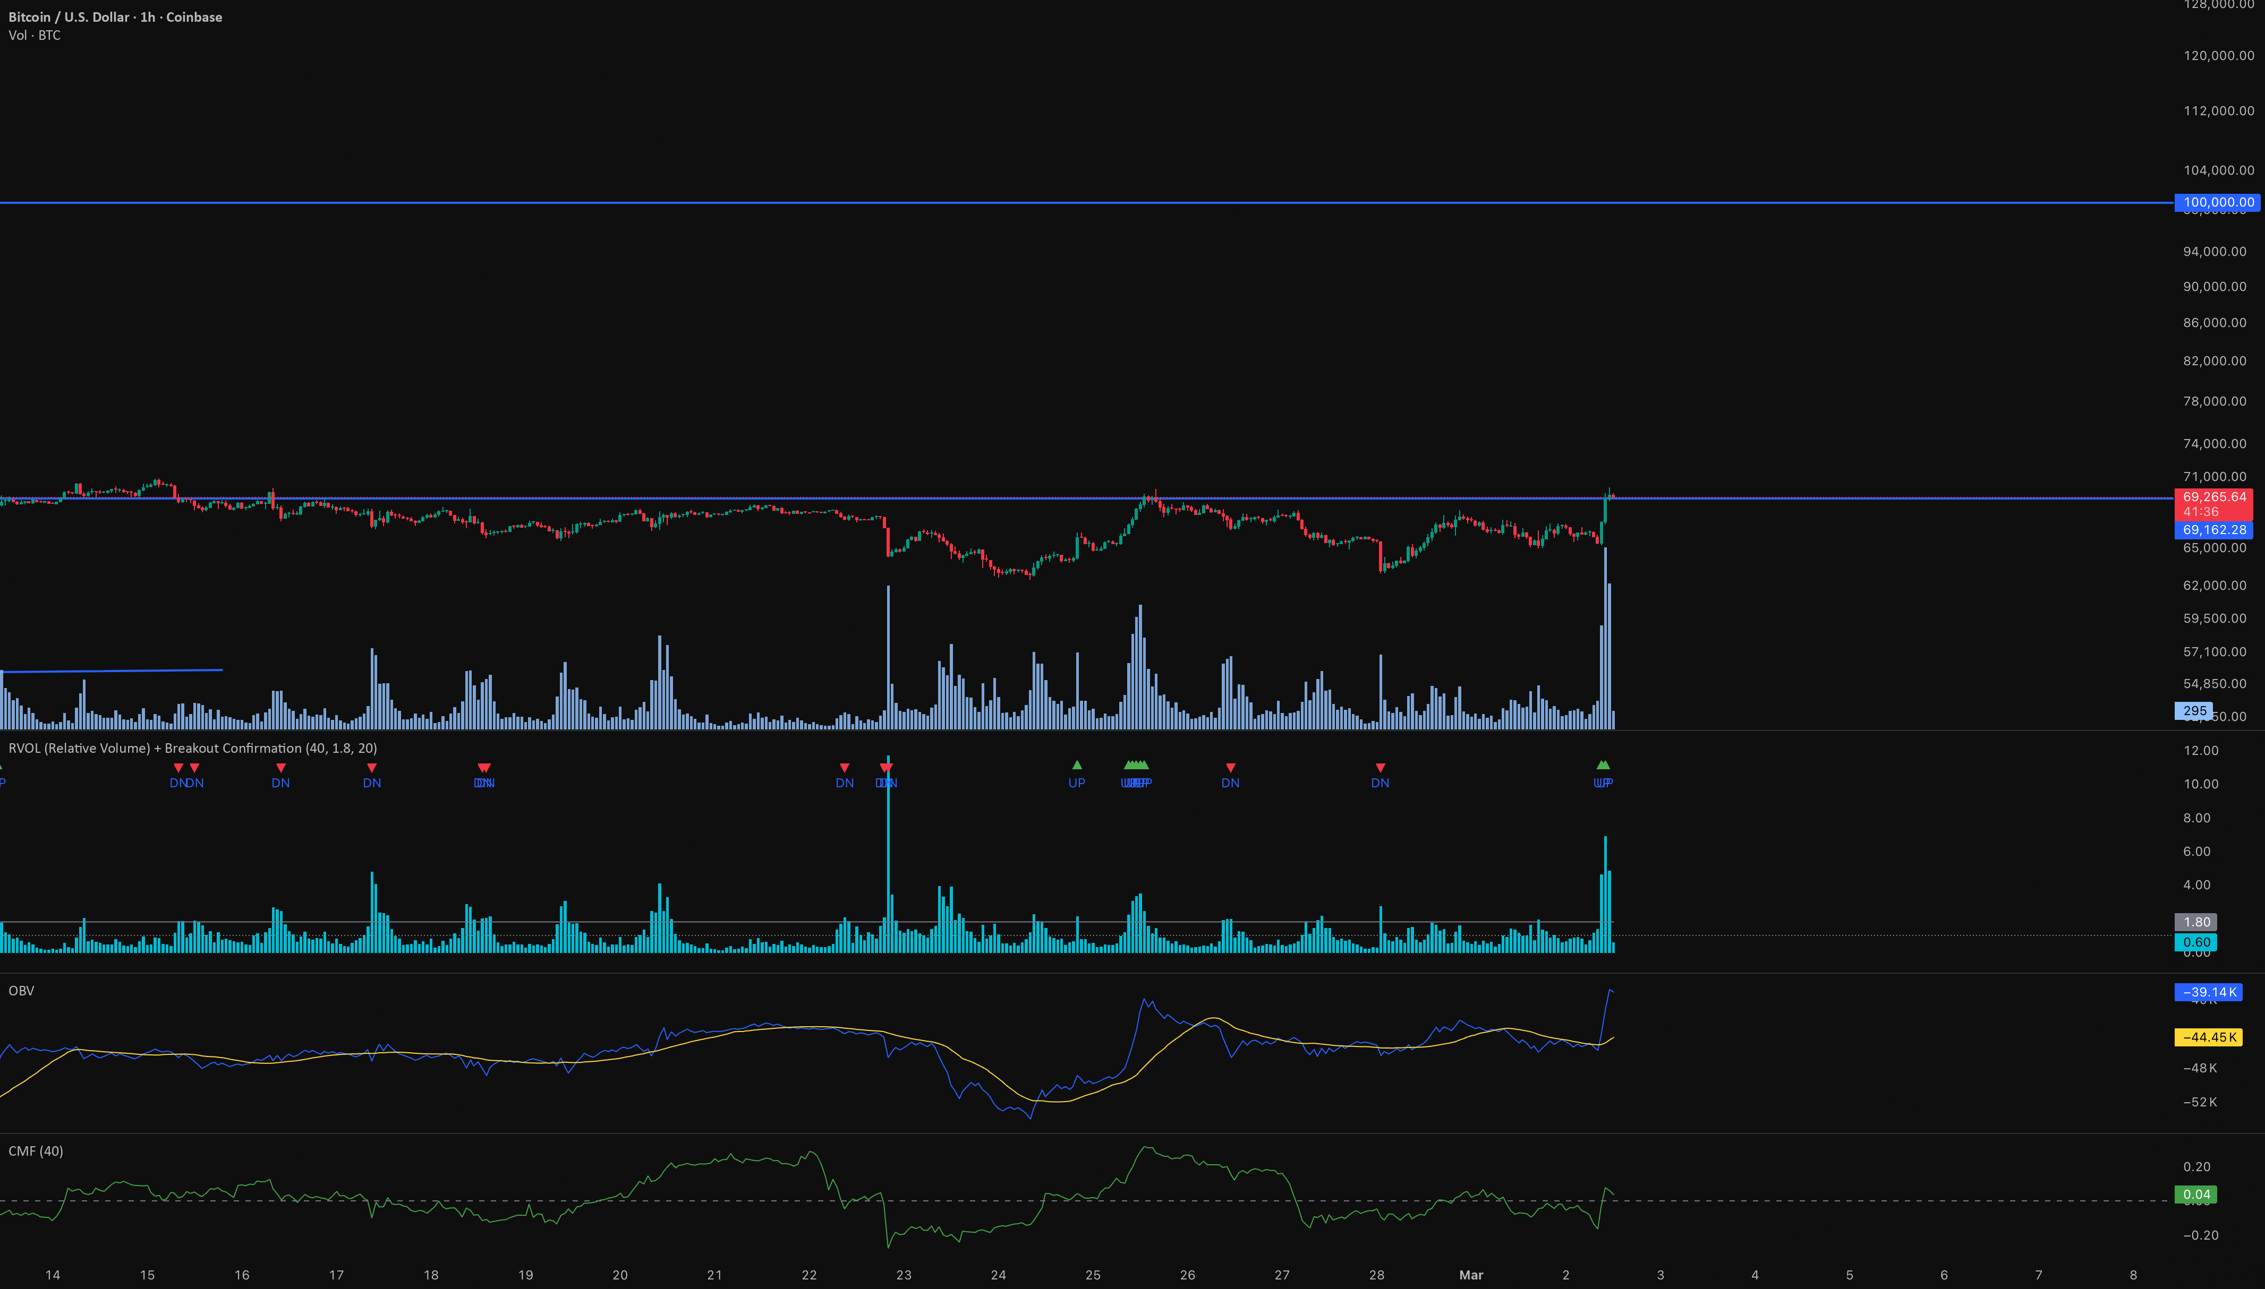Click the green 0.04 CMF value label
Screen dimensions: 2265x1289
2196,1195
